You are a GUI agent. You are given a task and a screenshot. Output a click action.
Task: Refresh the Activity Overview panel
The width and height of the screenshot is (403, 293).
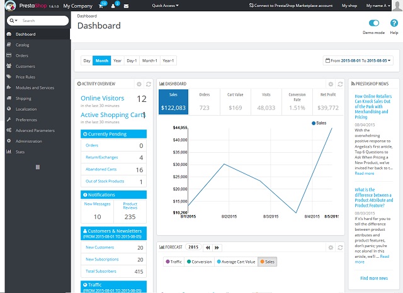148,84
